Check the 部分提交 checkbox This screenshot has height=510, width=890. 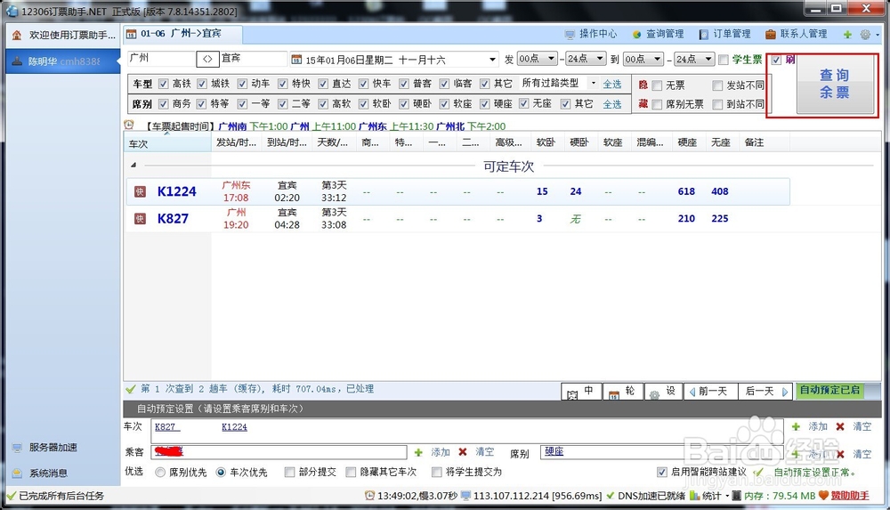[x=289, y=472]
